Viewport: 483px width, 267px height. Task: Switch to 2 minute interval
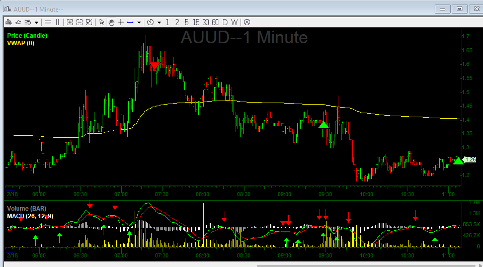click(177, 22)
